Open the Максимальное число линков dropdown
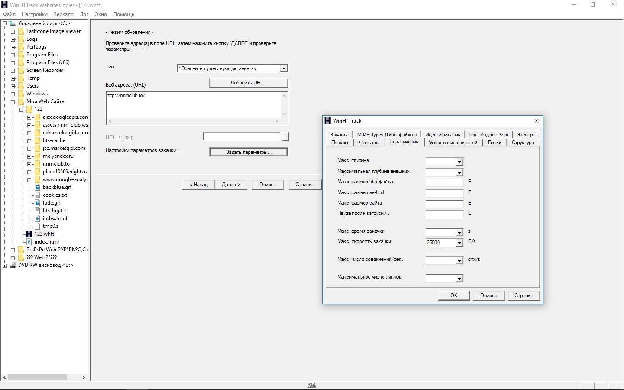The height and width of the screenshot is (390, 624). pos(459,278)
